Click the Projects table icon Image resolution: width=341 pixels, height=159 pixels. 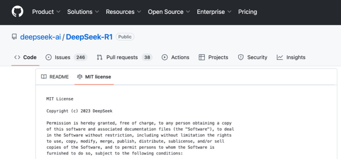click(202, 57)
